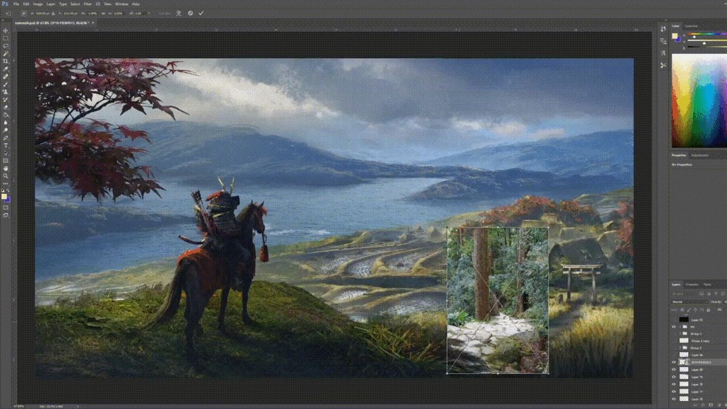Image resolution: width=727 pixels, height=409 pixels.
Task: Select the Type tool
Action: coord(6,145)
